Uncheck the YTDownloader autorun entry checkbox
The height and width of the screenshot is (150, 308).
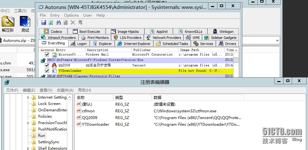pos(47,71)
